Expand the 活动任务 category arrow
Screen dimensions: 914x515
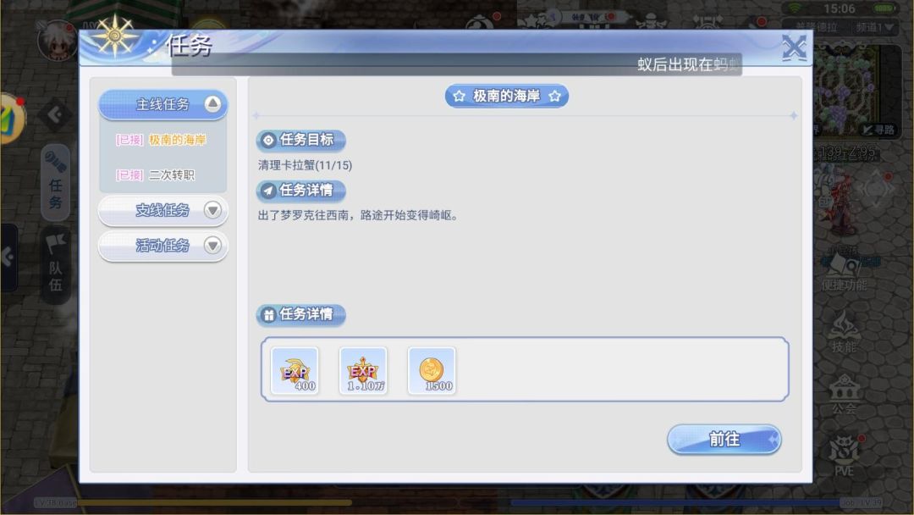coord(212,246)
